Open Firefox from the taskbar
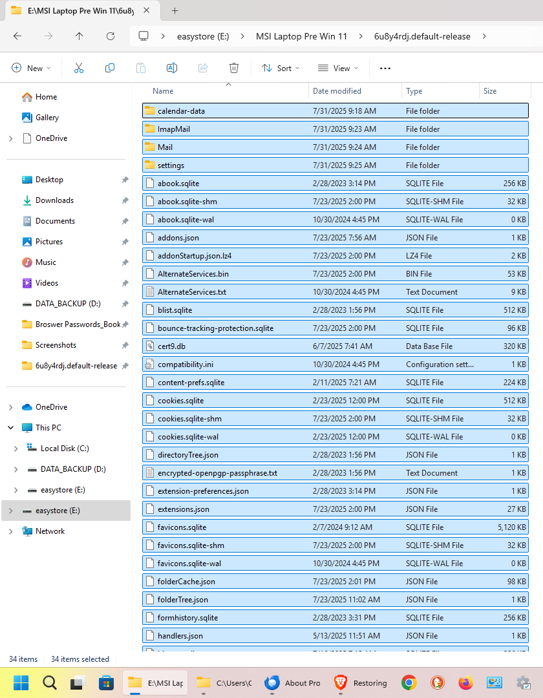The height and width of the screenshot is (698, 543). 465,682
